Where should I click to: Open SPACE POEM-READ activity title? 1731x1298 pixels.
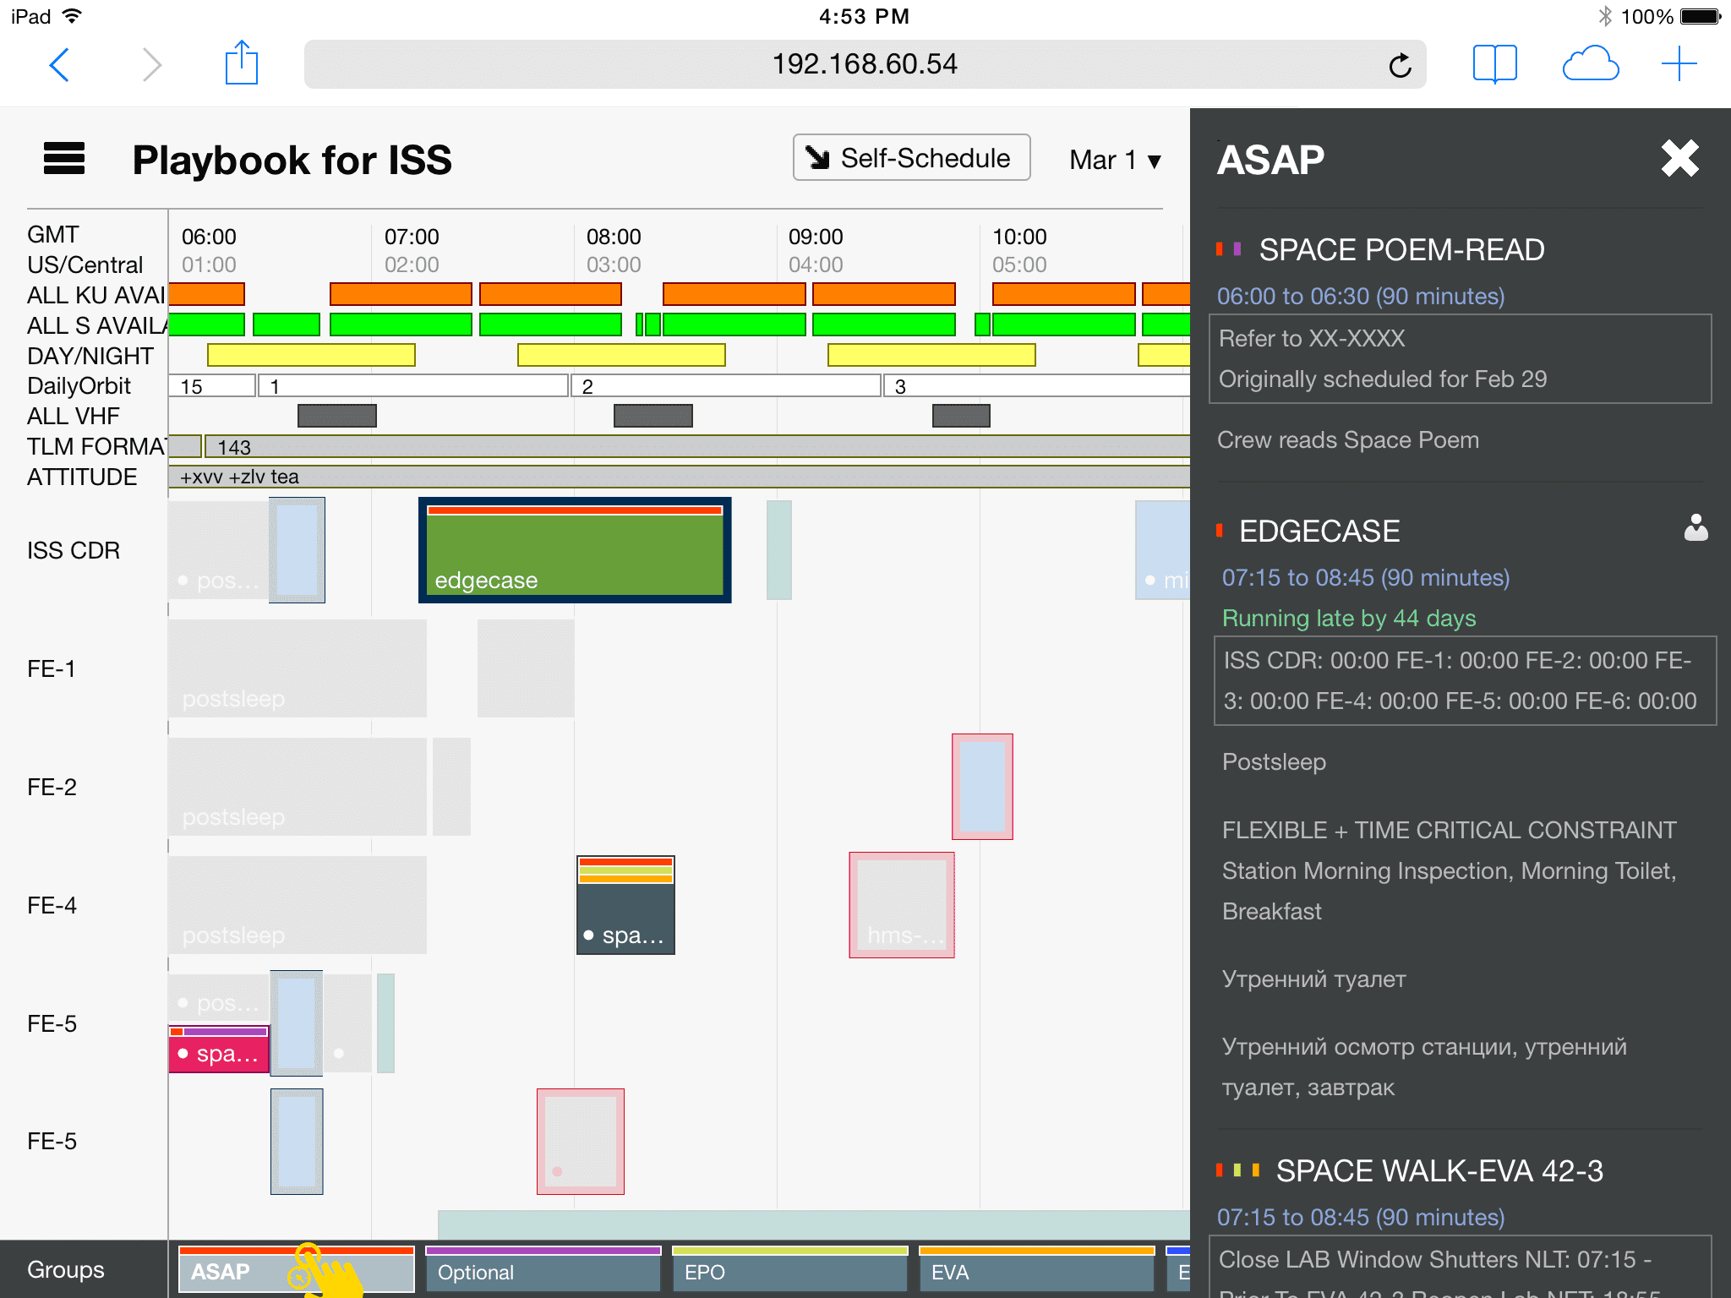click(x=1401, y=250)
